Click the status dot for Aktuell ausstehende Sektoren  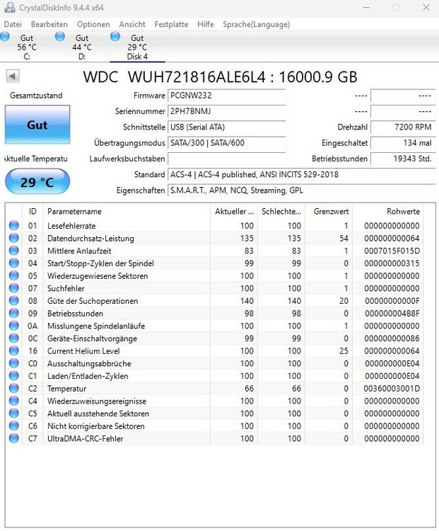[14, 413]
